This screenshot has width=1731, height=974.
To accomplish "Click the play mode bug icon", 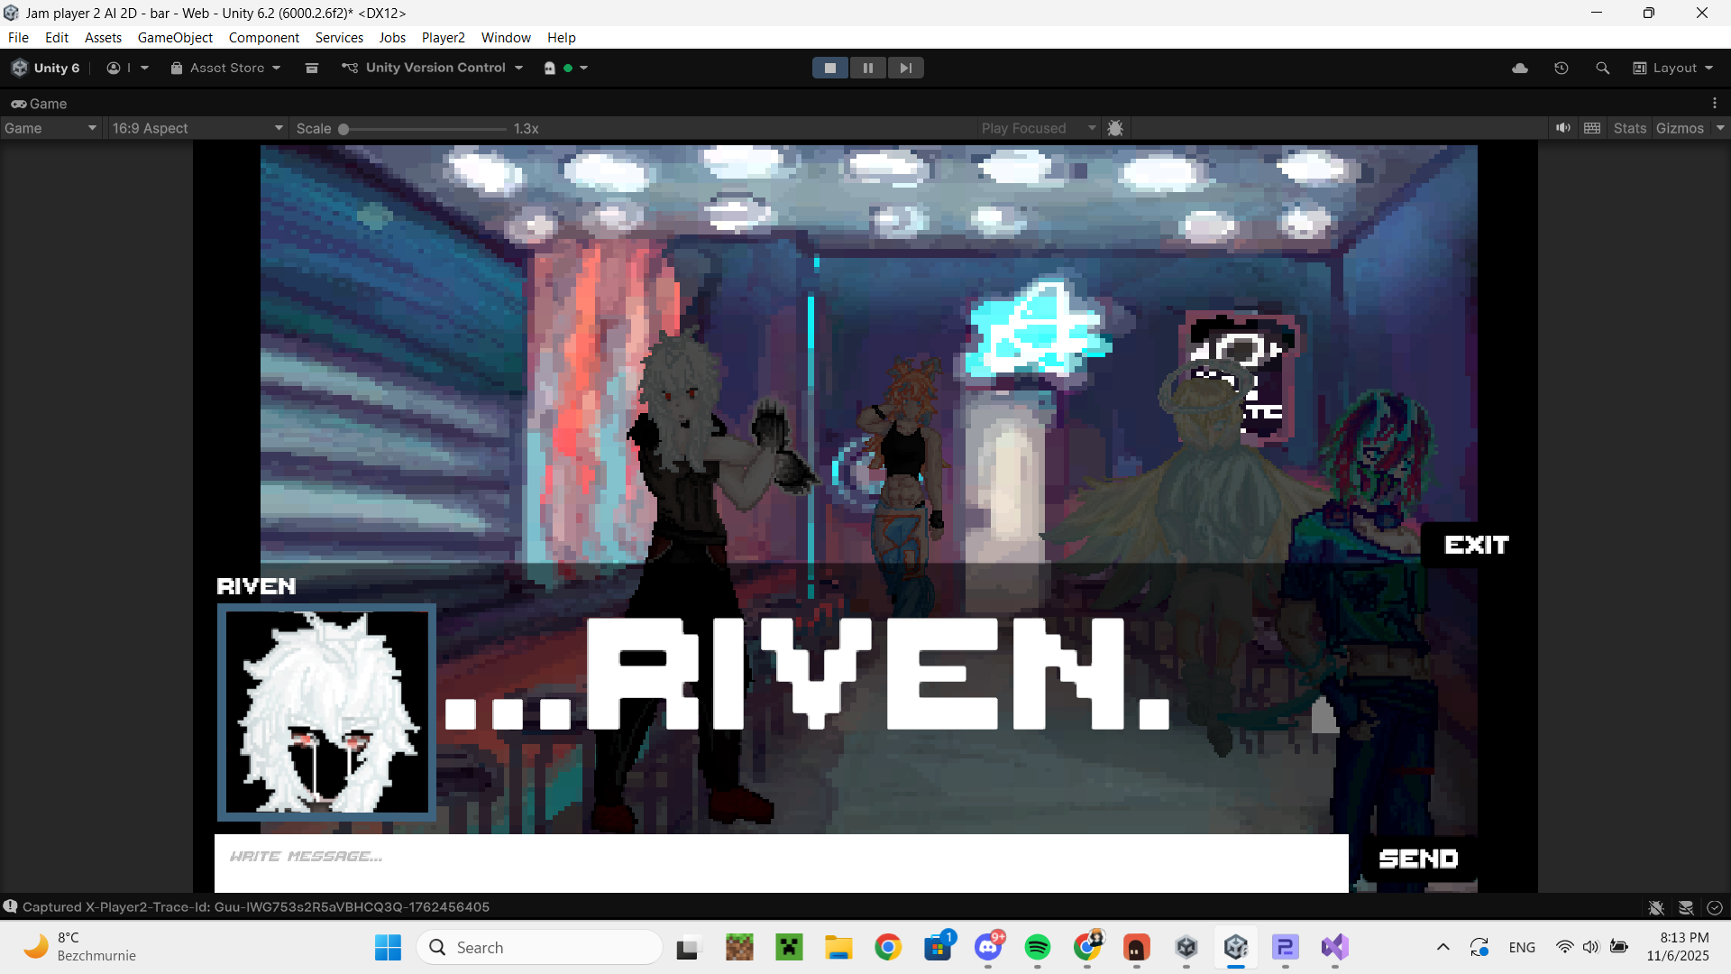I will [x=1115, y=129].
